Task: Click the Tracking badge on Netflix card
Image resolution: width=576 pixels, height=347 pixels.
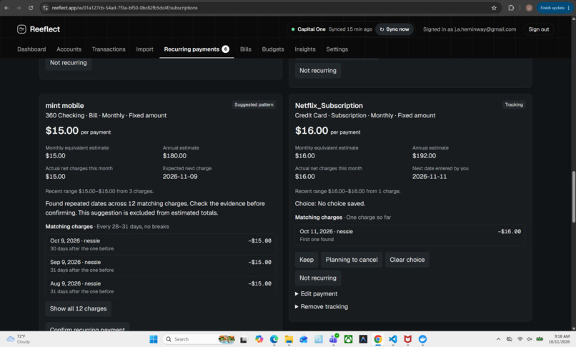Action: coord(514,104)
